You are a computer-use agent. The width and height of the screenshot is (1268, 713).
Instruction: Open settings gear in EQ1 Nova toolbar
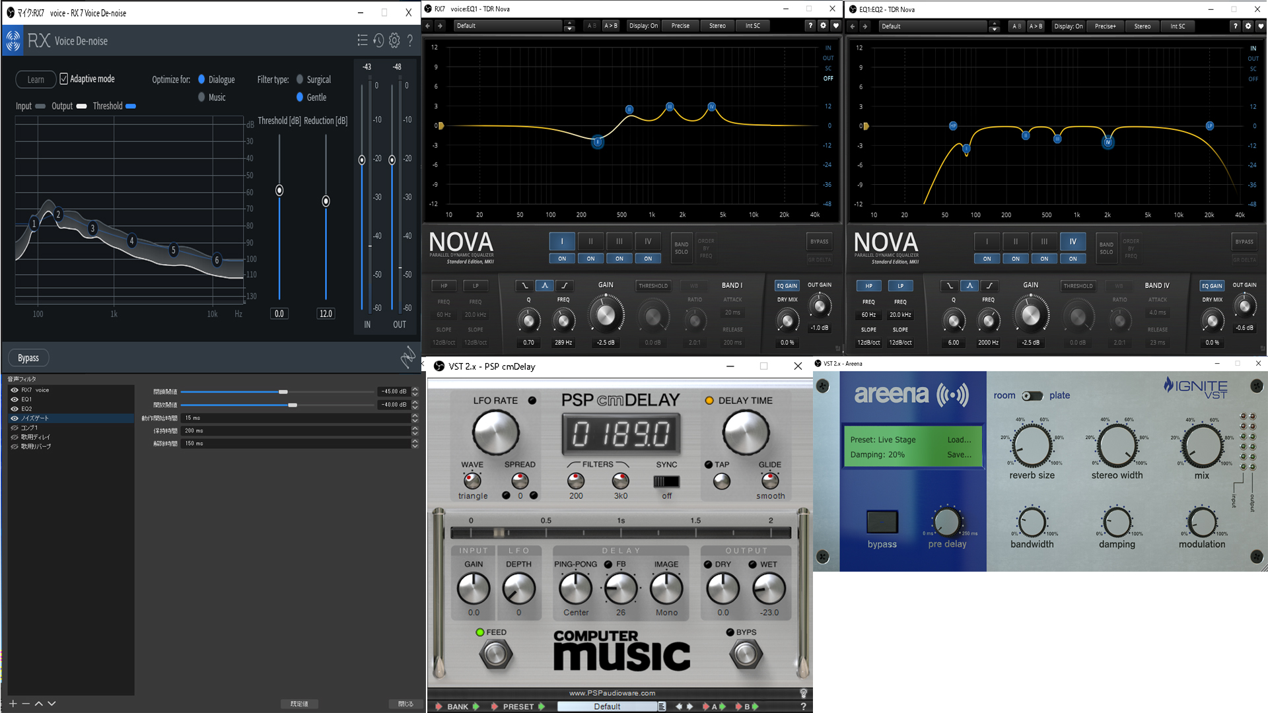point(823,26)
